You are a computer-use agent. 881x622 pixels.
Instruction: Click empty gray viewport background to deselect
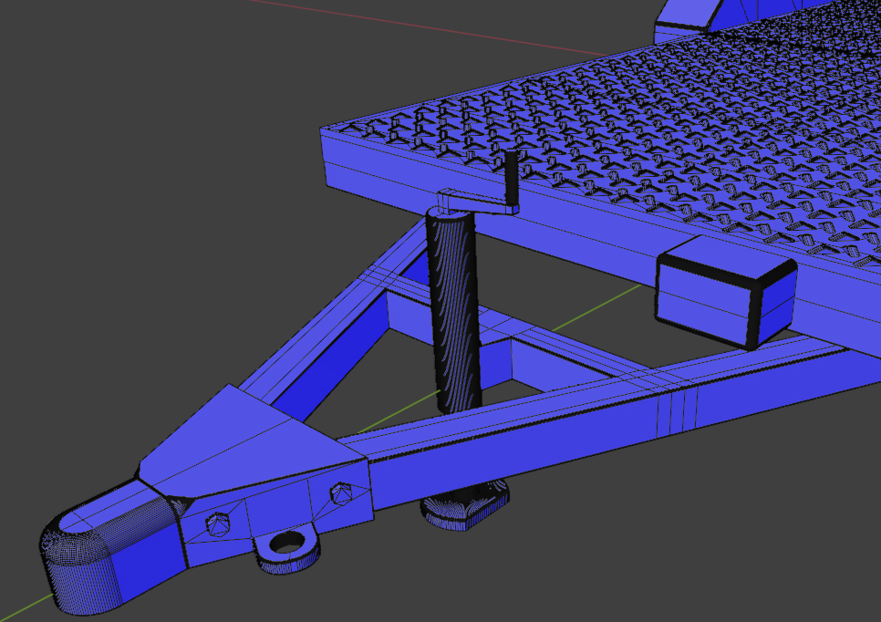pos(137,182)
